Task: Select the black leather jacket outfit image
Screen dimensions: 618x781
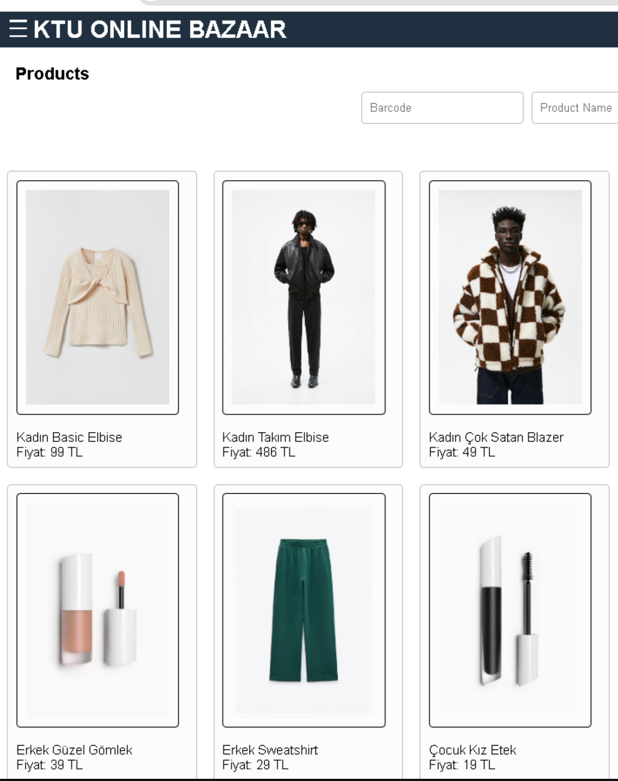Action: point(304,297)
